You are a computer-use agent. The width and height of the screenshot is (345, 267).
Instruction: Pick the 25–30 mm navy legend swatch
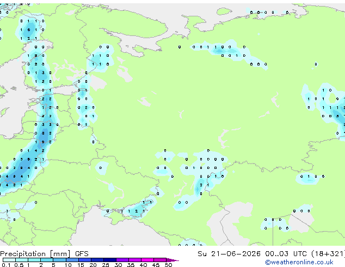pyautogui.click(x=109, y=260)
